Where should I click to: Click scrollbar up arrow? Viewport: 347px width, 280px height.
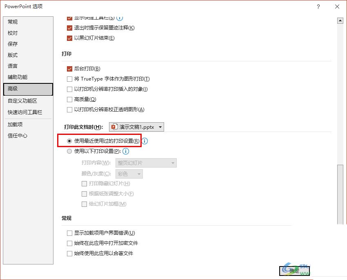[340, 21]
